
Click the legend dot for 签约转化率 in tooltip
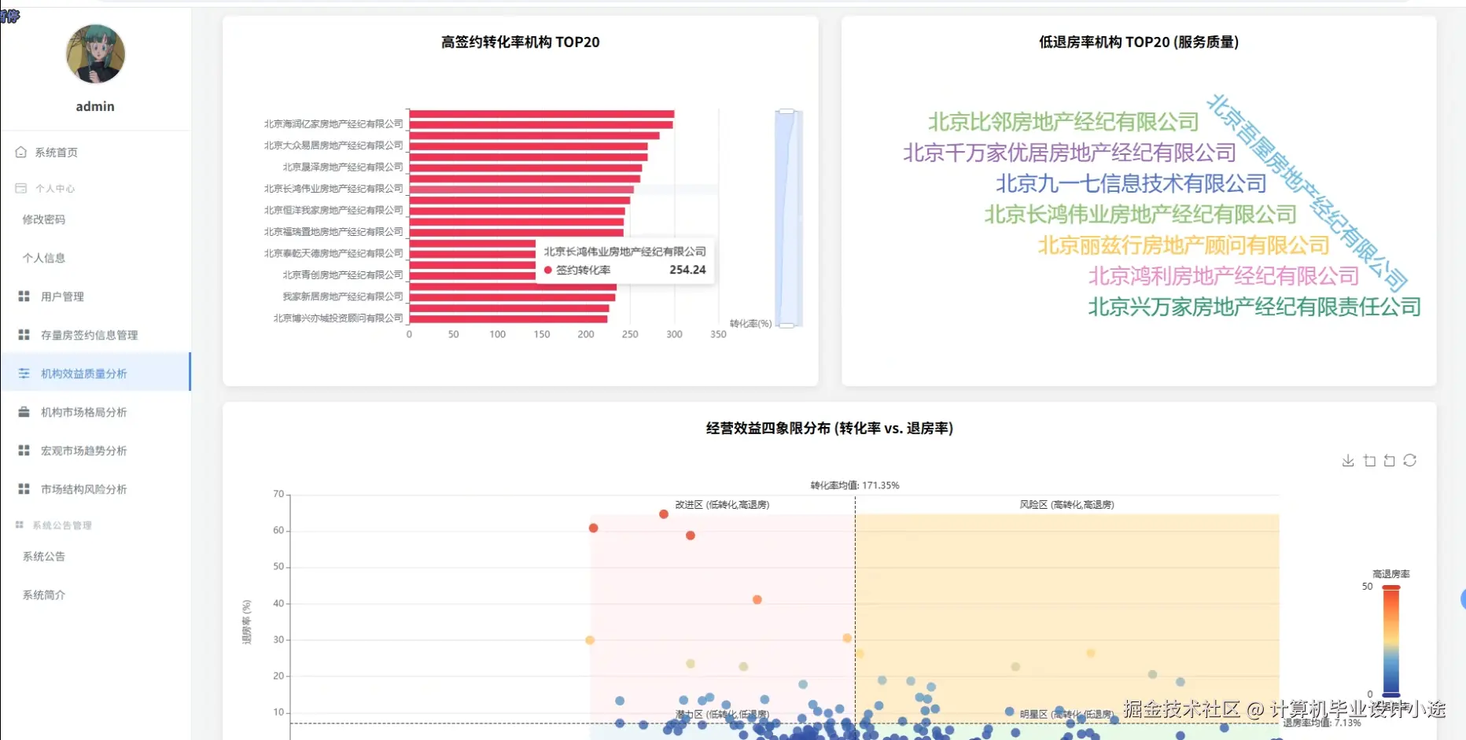point(549,269)
